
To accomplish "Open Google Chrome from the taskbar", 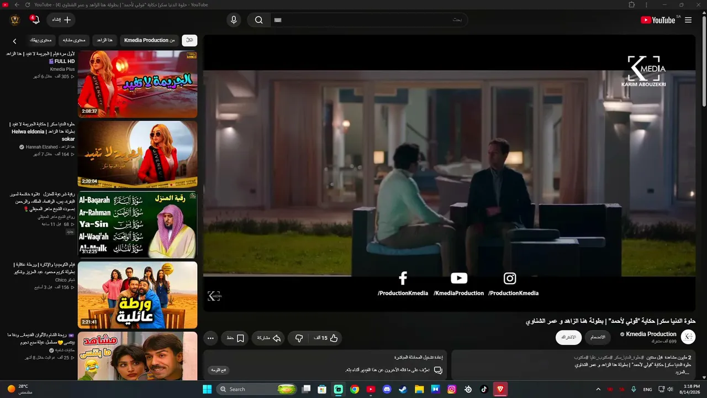I will click(x=355, y=389).
